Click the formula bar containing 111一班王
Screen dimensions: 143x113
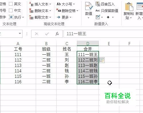click(103, 34)
